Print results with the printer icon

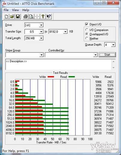[x=26, y=17]
